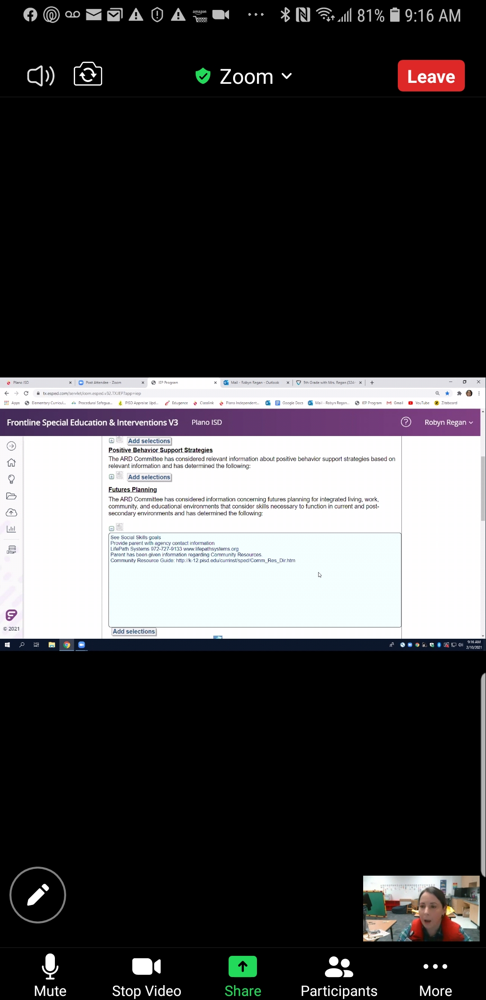Stop Video camera toggle

pyautogui.click(x=146, y=976)
